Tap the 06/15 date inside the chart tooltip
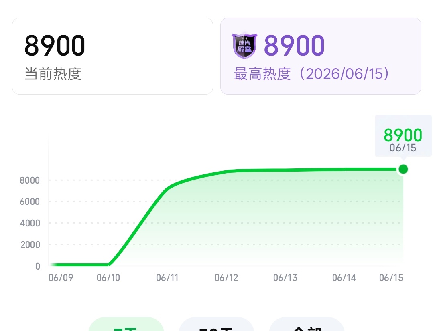 click(403, 148)
